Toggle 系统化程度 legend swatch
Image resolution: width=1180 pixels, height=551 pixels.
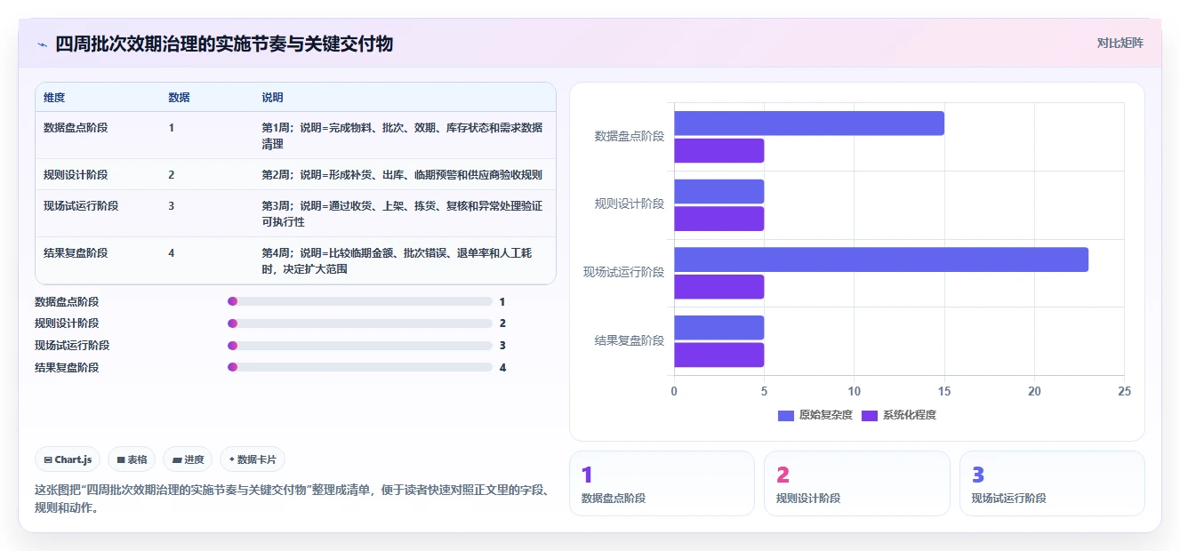point(870,415)
